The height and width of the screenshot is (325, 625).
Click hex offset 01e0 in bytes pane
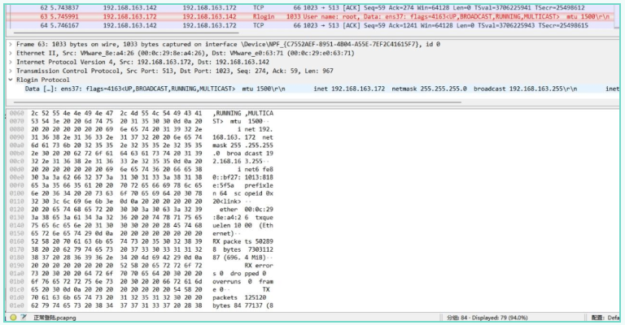point(14,305)
